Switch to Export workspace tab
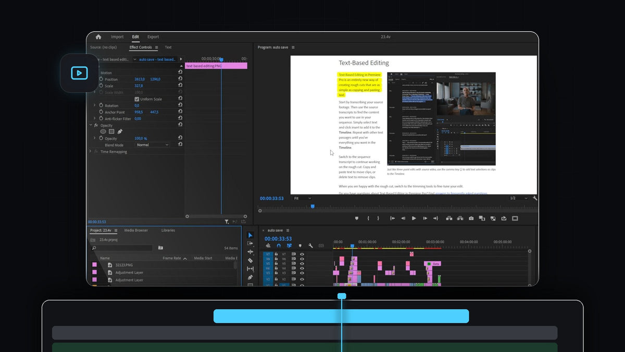Image resolution: width=625 pixels, height=352 pixels. 153,37
